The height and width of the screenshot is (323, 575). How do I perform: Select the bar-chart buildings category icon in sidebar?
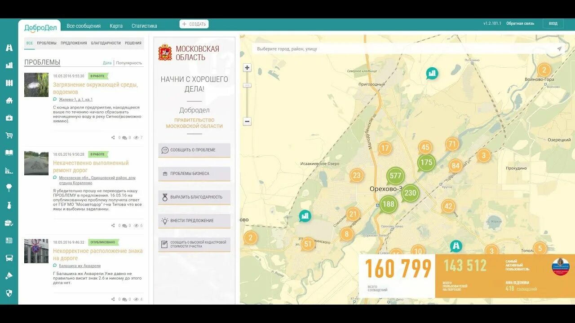click(x=9, y=65)
